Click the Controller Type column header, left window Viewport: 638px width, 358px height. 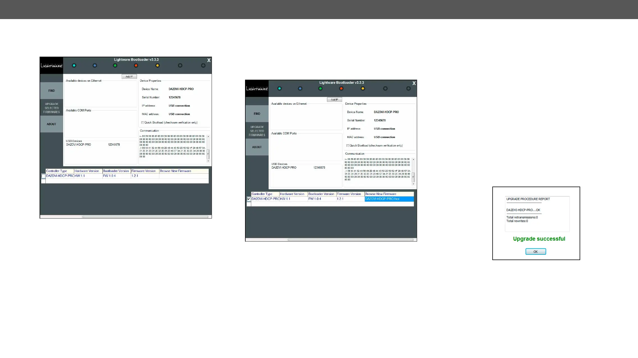pos(60,171)
